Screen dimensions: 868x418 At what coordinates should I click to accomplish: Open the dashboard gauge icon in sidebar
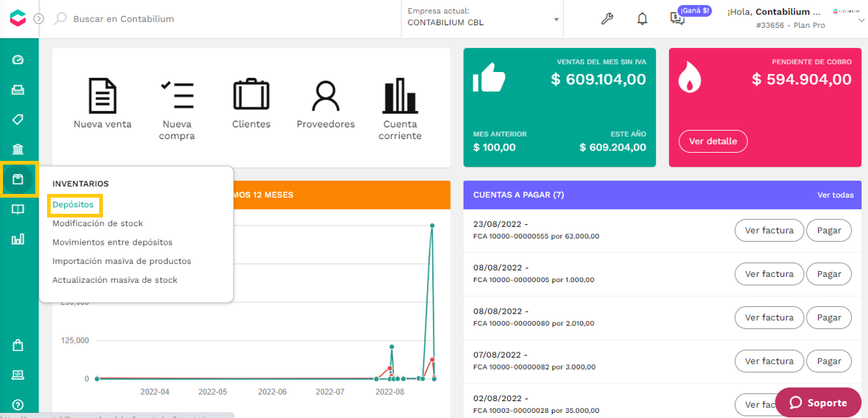click(18, 60)
